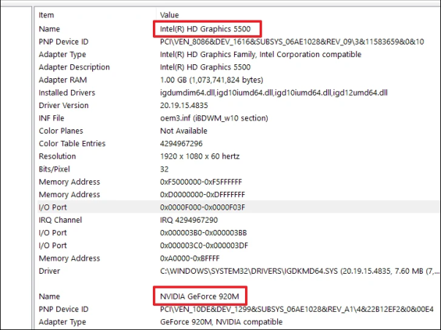Select the 'Intel(R) HD Graphics 5500' name value
Image resolution: width=441 pixels, height=330 pixels.
(x=206, y=29)
